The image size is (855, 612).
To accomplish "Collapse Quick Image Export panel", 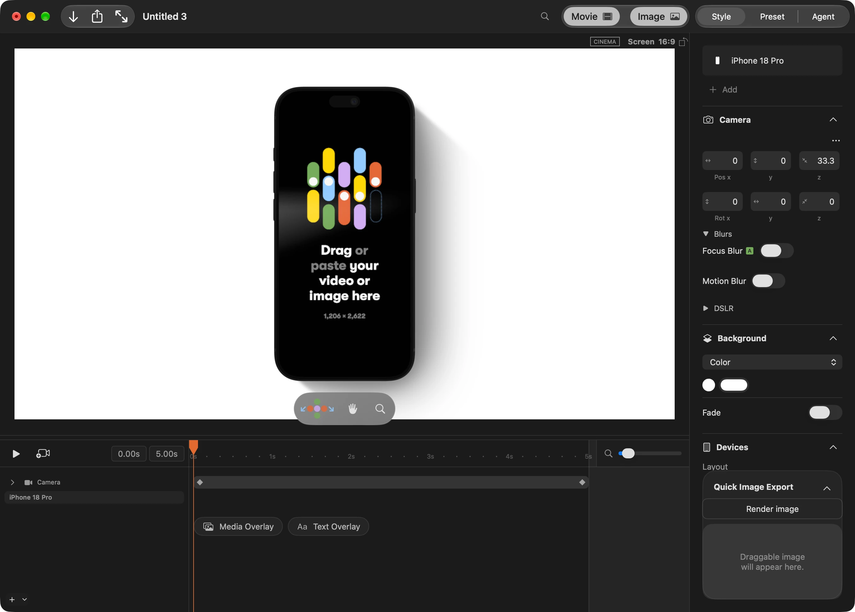I will tap(827, 488).
